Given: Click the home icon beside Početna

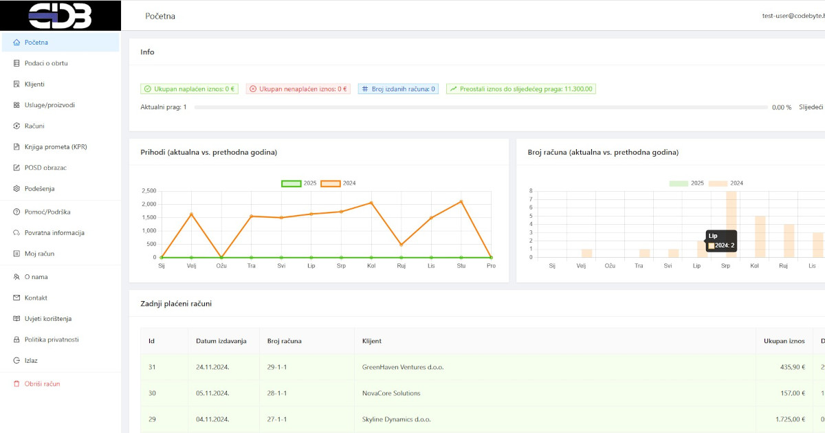Looking at the screenshot, I should click(16, 43).
